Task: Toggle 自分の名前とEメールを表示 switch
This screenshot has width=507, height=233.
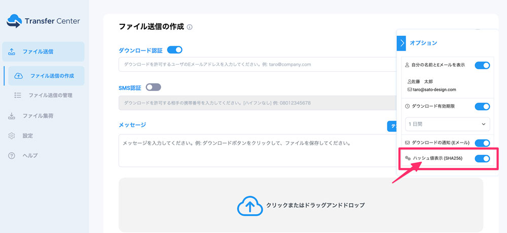Action: click(482, 65)
